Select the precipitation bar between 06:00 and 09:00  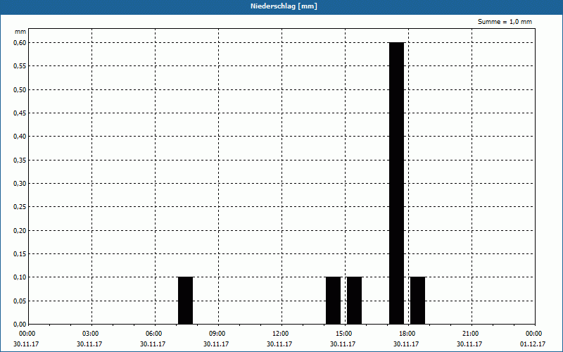pyautogui.click(x=186, y=301)
